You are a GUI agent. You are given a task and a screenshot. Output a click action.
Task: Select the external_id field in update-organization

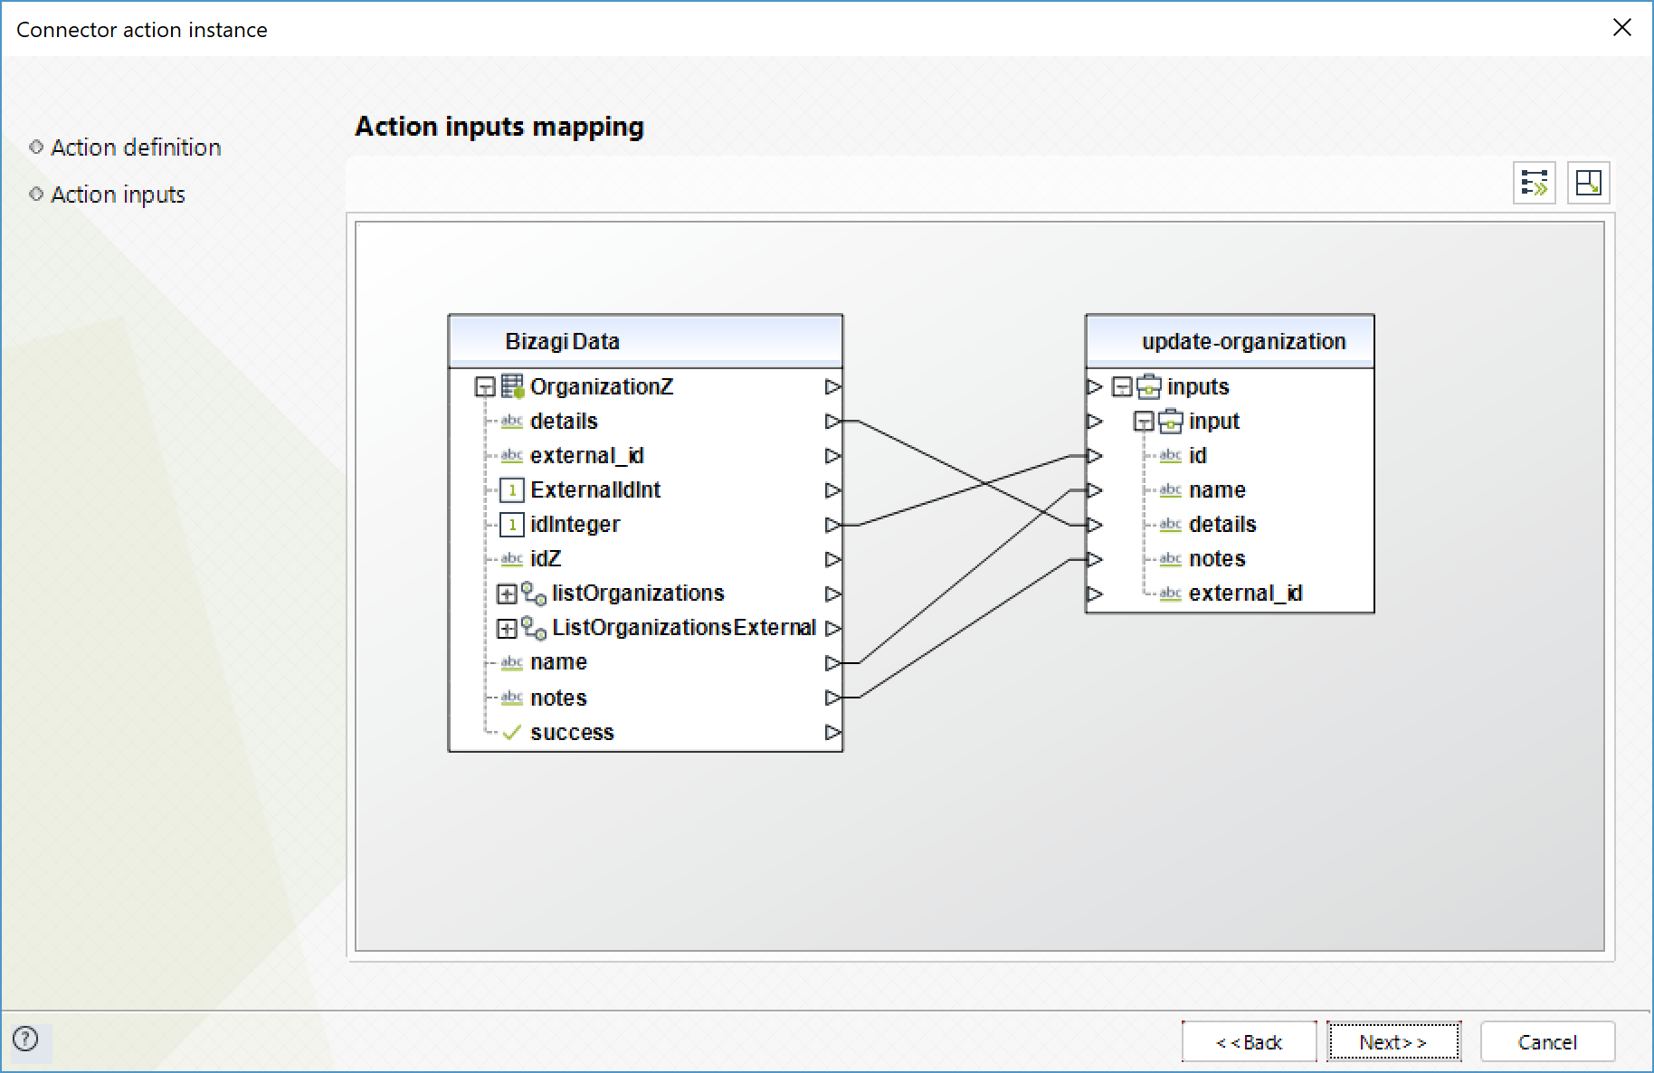(x=1246, y=593)
